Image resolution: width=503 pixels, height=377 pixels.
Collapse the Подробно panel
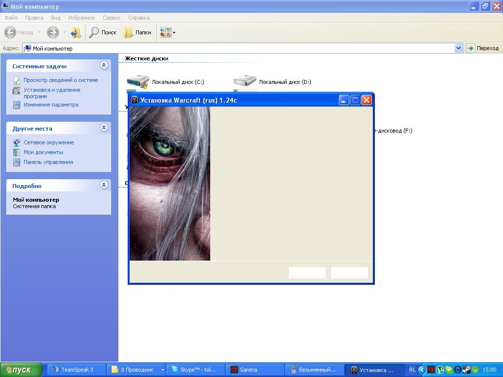coord(104,185)
